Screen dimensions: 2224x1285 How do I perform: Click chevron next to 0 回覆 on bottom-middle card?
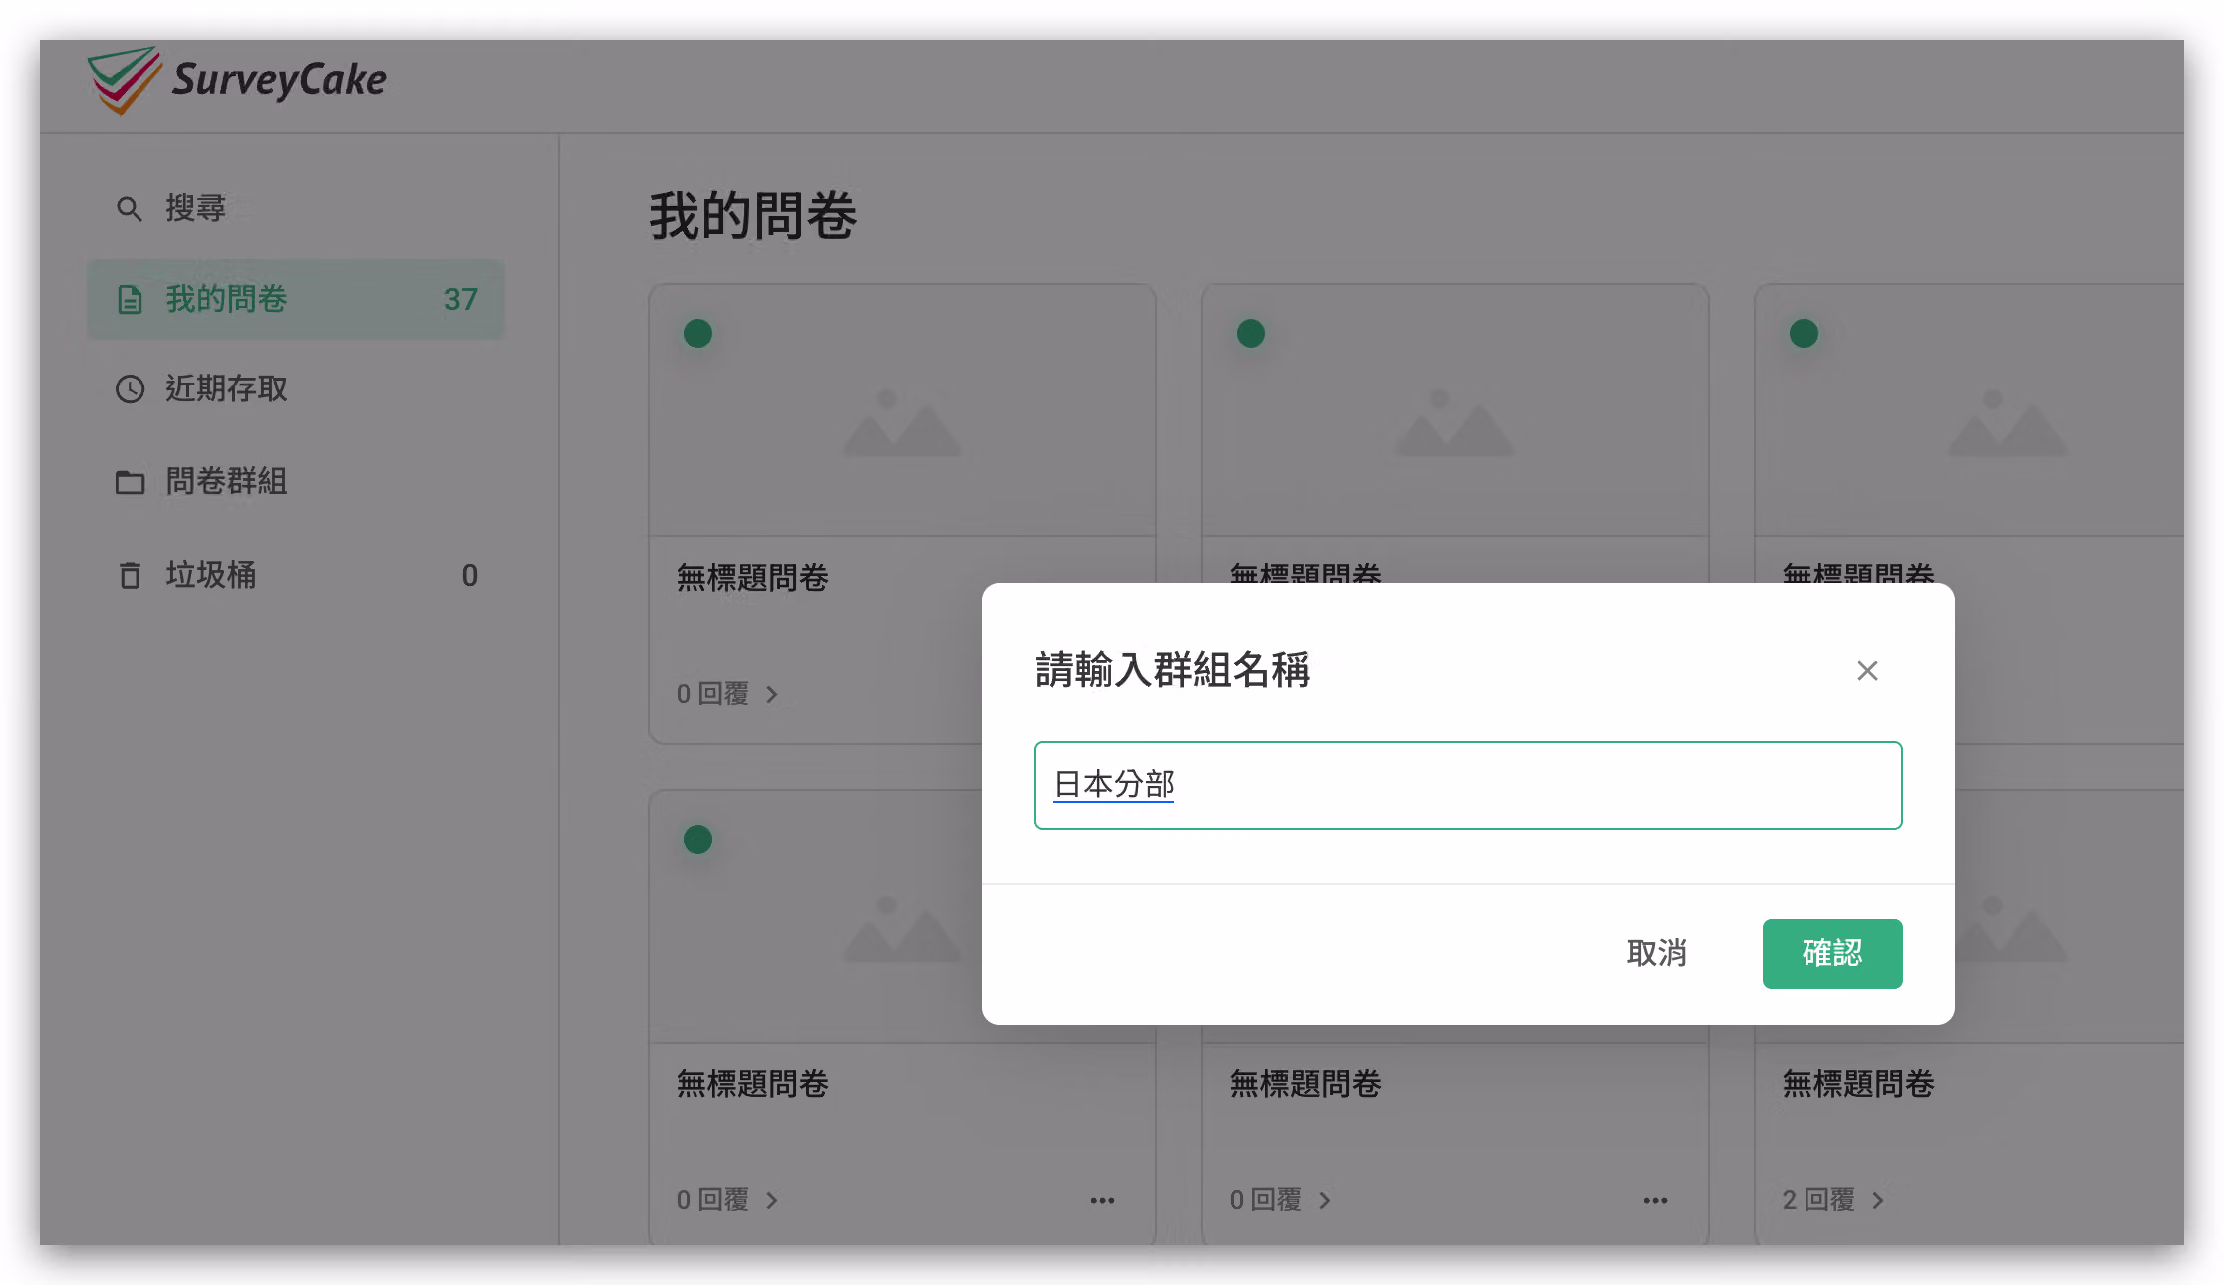1325,1201
